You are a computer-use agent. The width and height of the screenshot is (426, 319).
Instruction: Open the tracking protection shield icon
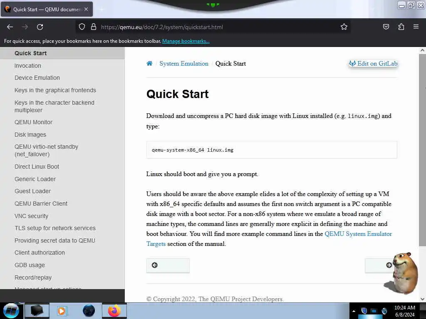(82, 27)
